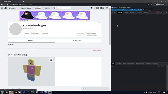The width and height of the screenshot is (168, 94).
Task: Open the three-dot profile options menu
Action: [99, 23]
